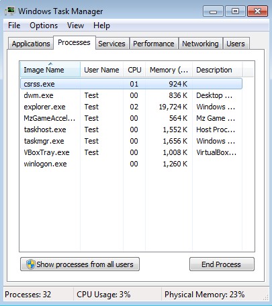Image resolution: width=272 pixels, height=306 pixels.
Task: Click the 924 K memory value
Action: click(178, 84)
